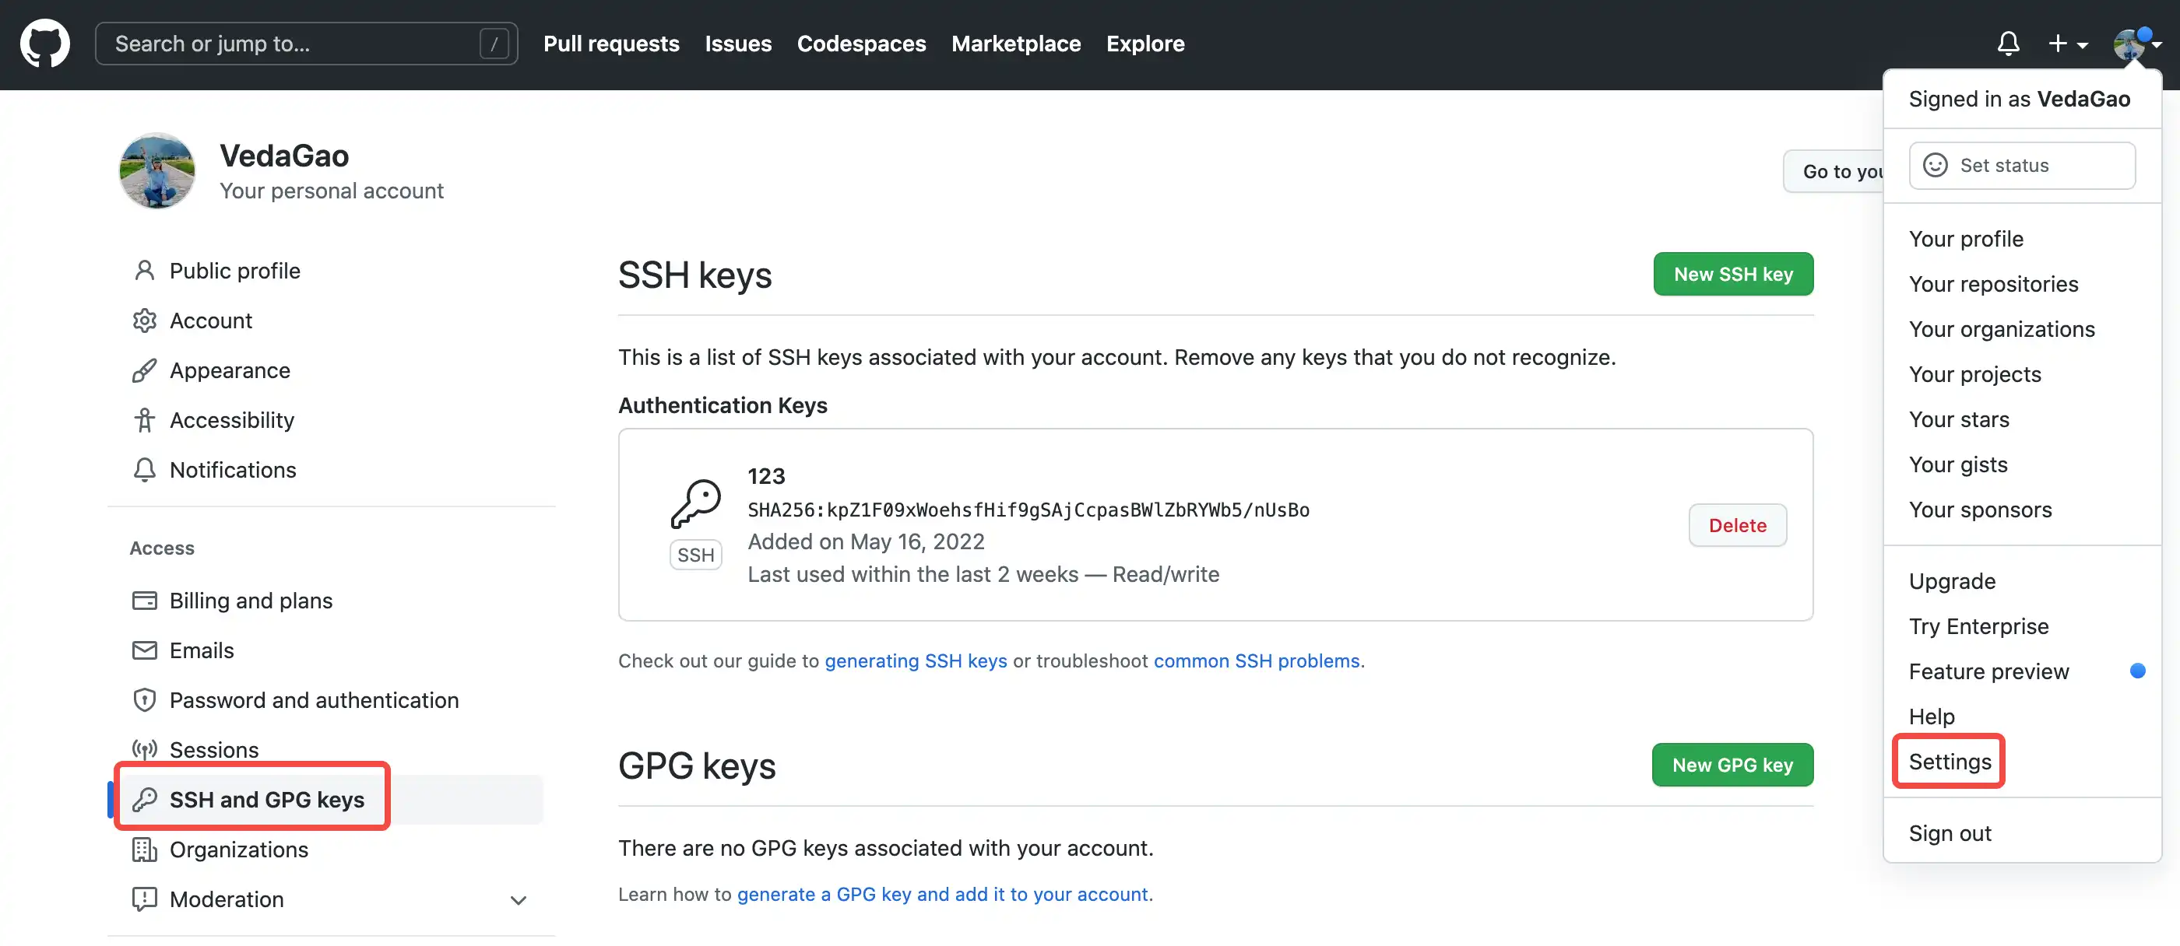Open Codespaces in top navigation
This screenshot has width=2180, height=946.
[860, 43]
